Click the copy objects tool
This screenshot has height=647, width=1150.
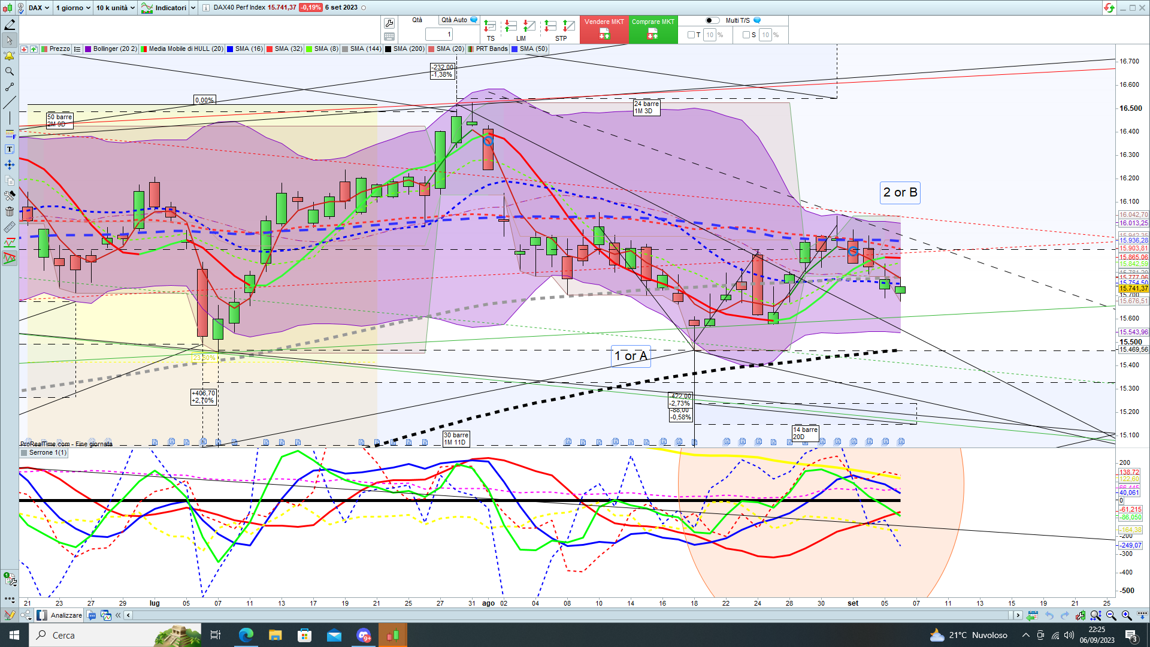(x=10, y=180)
